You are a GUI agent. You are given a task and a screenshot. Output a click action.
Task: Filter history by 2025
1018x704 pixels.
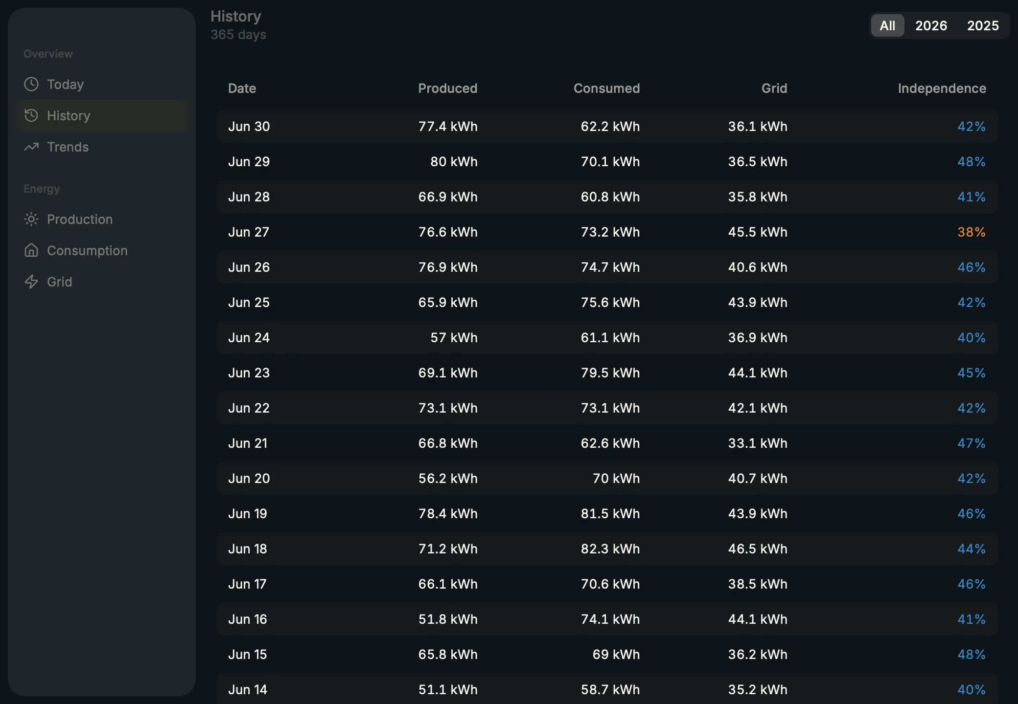click(983, 25)
